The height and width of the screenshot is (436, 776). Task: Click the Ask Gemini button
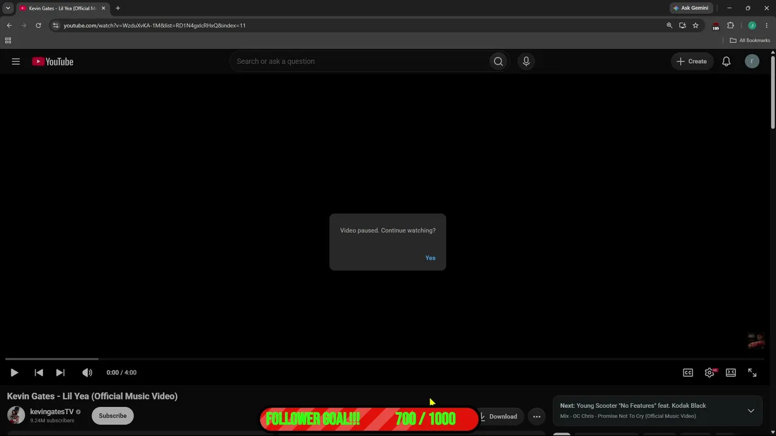(691, 8)
